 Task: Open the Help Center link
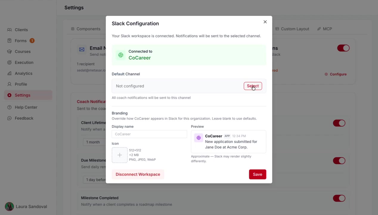[x=28, y=107]
